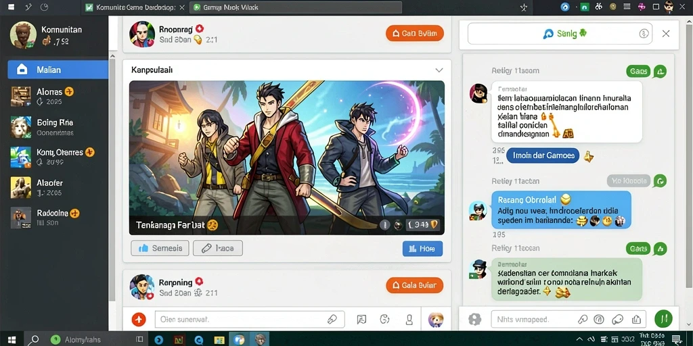Toggle the green refresh icon next to grey badge
693x346 pixels.
click(x=660, y=180)
